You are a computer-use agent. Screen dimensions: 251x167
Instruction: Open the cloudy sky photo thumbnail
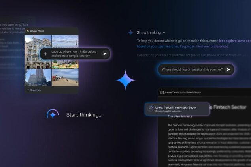pos(65,41)
